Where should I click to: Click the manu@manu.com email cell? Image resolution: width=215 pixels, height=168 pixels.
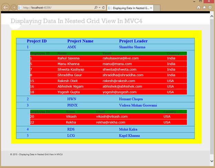117,64
